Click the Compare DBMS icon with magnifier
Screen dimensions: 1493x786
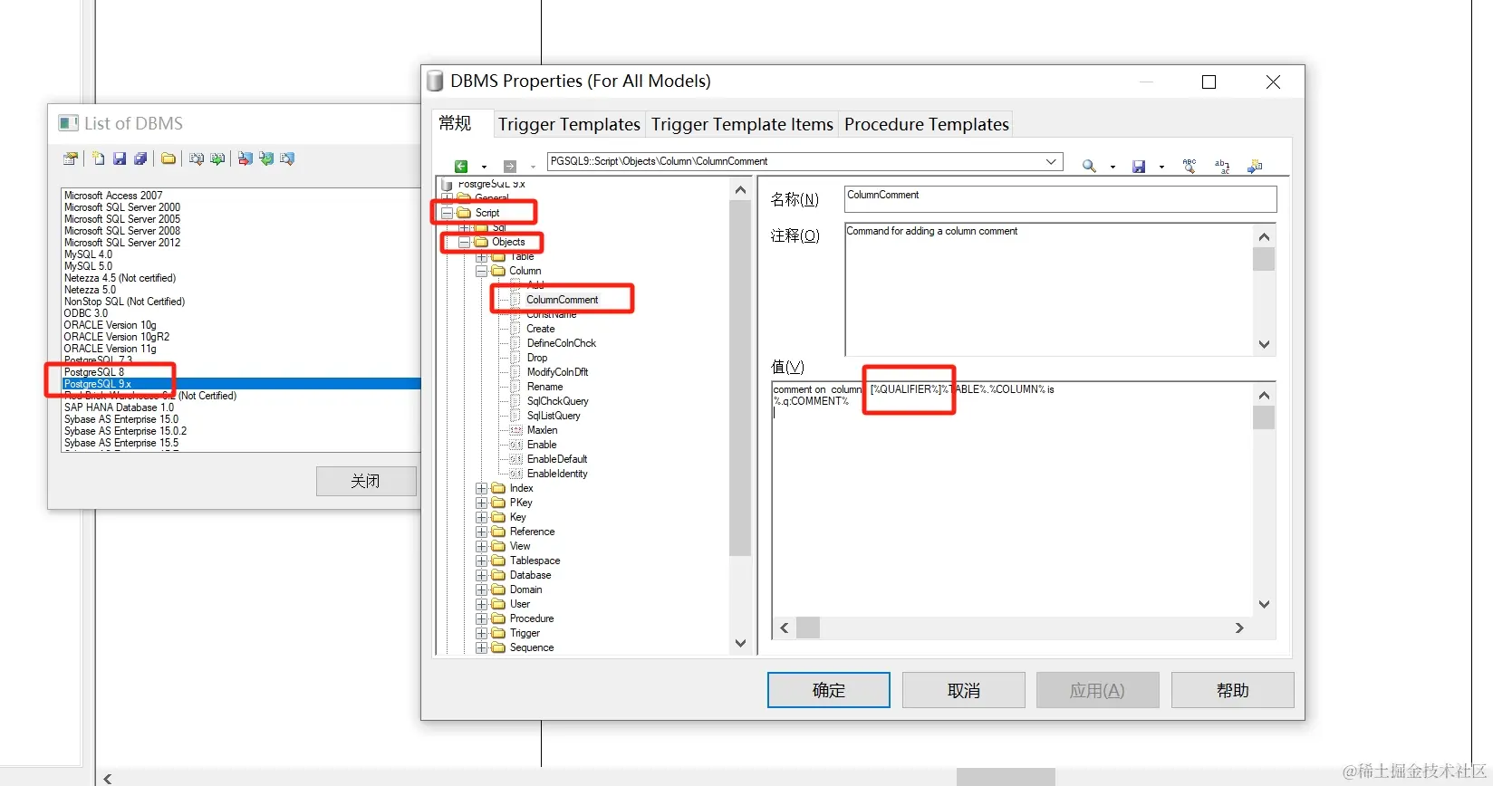pos(196,158)
